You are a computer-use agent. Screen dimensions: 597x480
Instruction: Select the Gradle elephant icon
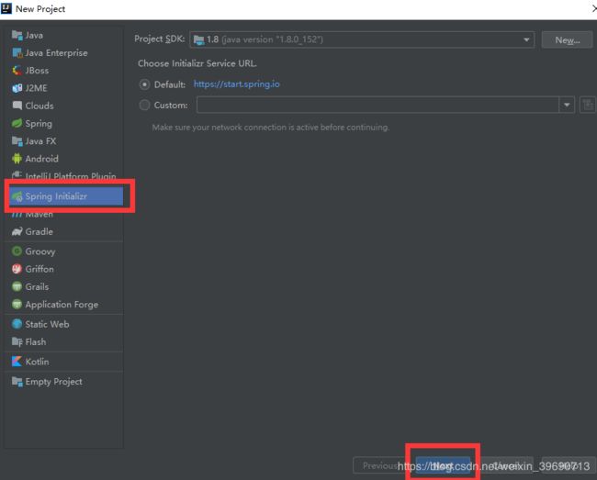(17, 231)
